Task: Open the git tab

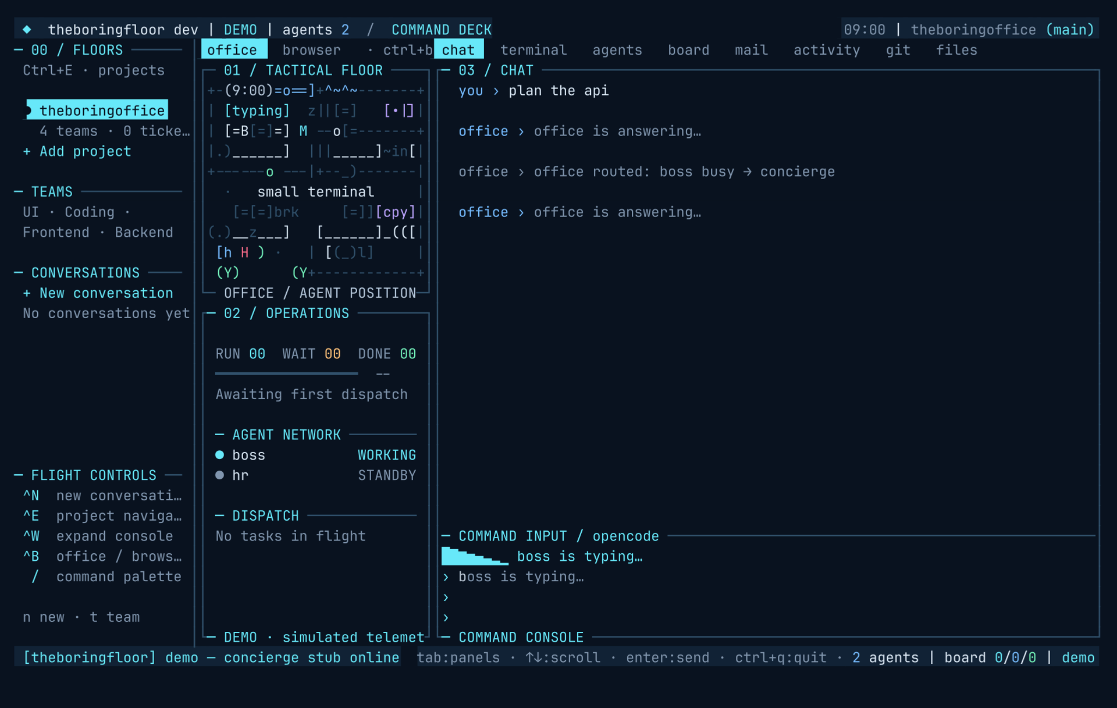Action: click(898, 49)
